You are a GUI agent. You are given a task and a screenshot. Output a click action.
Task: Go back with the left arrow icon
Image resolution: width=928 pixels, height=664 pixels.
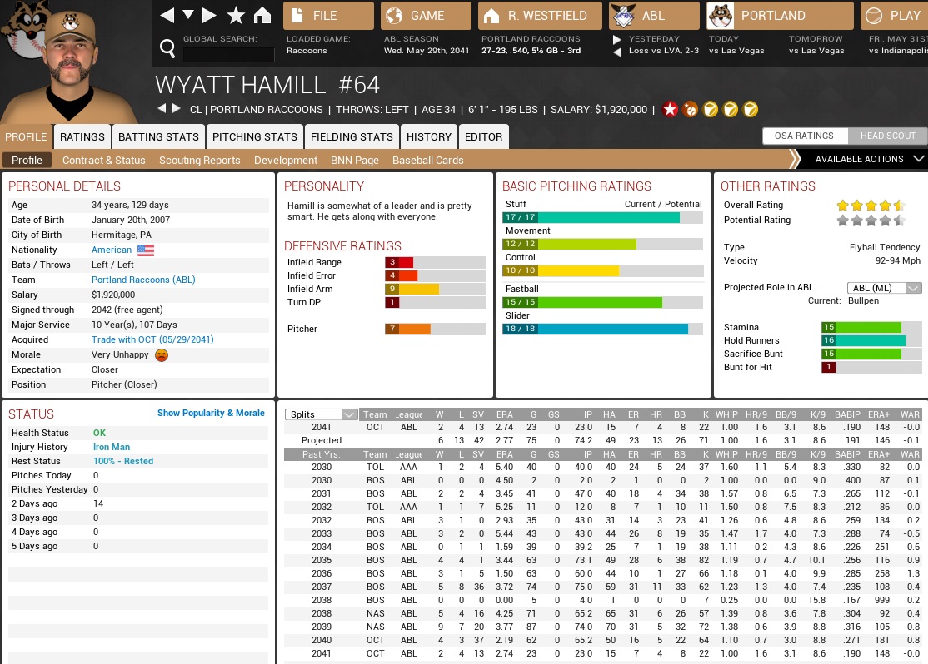(167, 16)
